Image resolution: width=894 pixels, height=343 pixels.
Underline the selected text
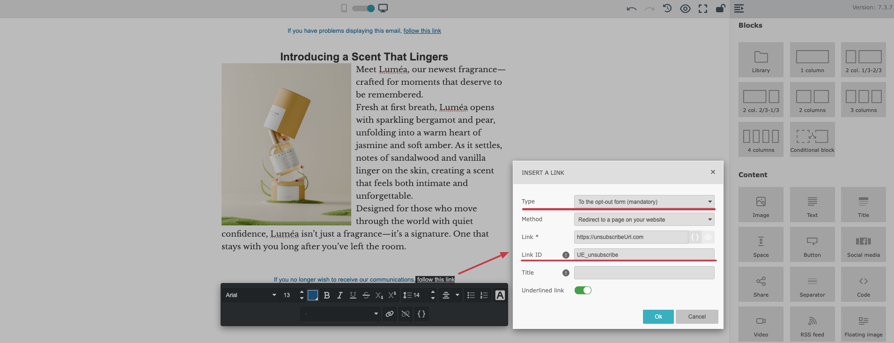tap(353, 295)
